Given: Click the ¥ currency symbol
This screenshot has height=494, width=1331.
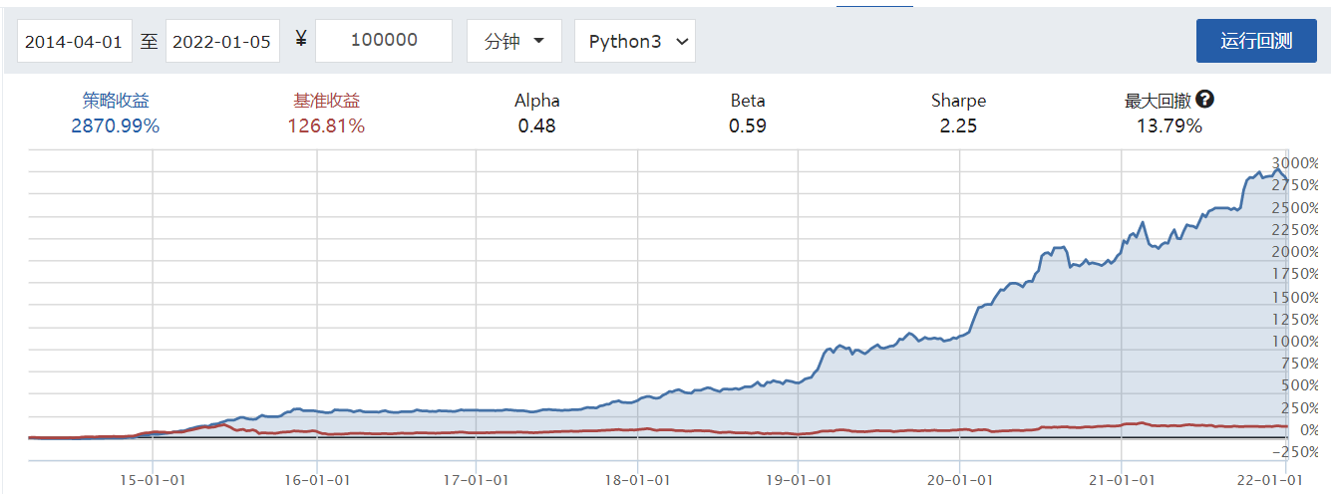Looking at the screenshot, I should point(301,40).
